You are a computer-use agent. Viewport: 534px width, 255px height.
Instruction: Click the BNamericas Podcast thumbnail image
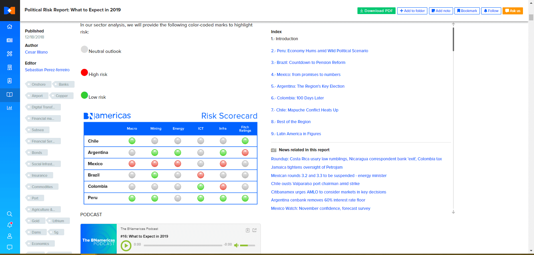[x=99, y=239]
